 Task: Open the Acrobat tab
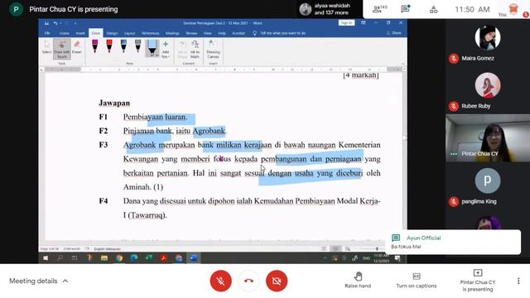(238, 33)
